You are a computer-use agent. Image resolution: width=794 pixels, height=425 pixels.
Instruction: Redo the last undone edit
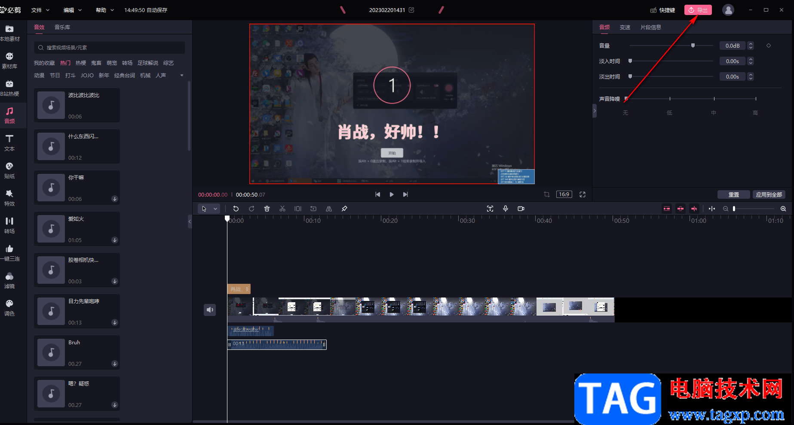point(251,209)
